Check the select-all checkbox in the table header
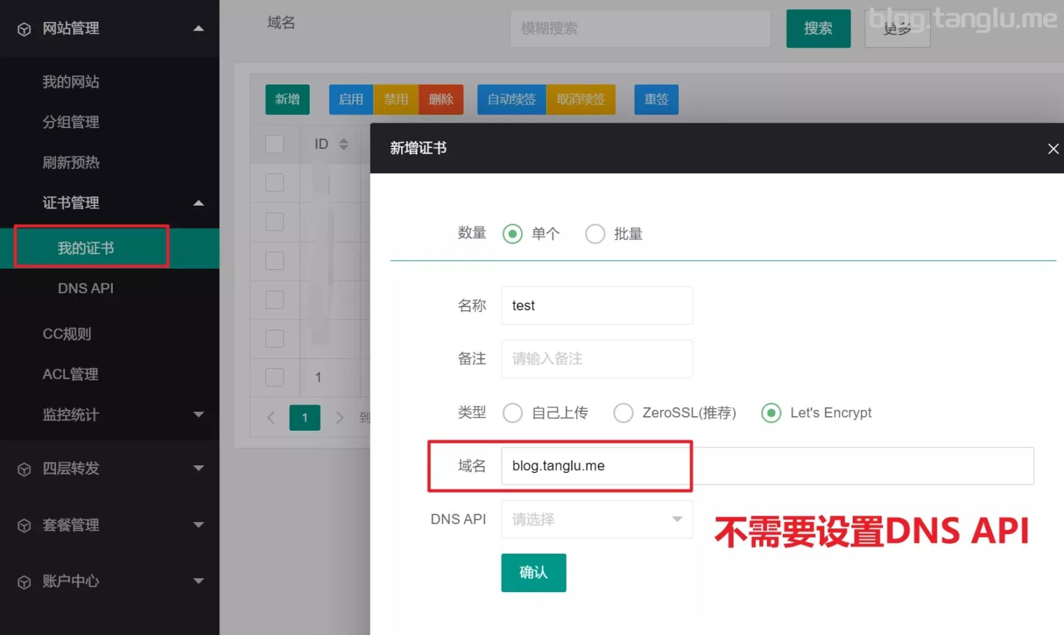Image resolution: width=1064 pixels, height=635 pixels. (274, 143)
